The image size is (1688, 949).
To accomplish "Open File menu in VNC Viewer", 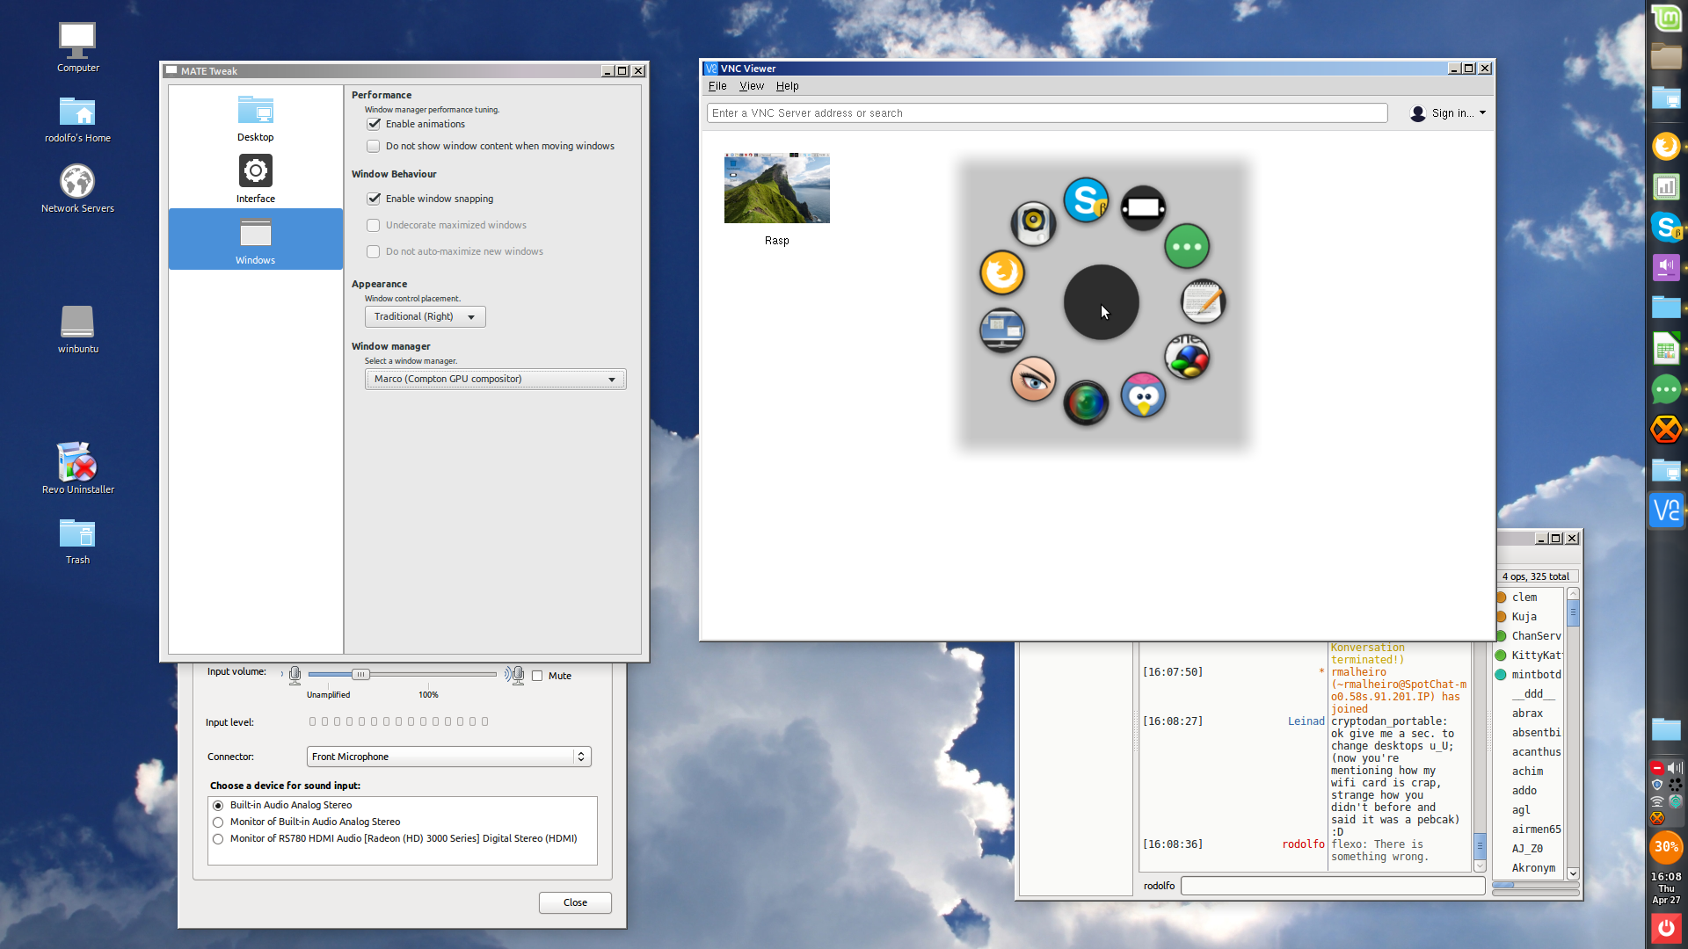I will [x=717, y=86].
